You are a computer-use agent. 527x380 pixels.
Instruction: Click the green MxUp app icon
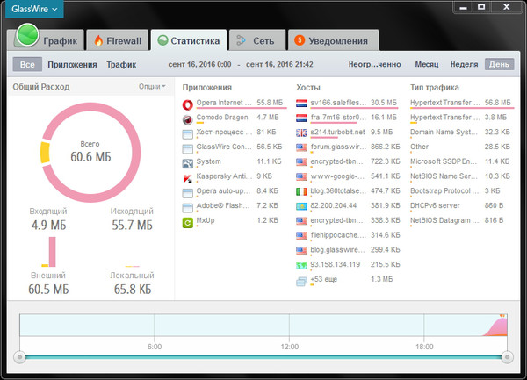coord(188,223)
